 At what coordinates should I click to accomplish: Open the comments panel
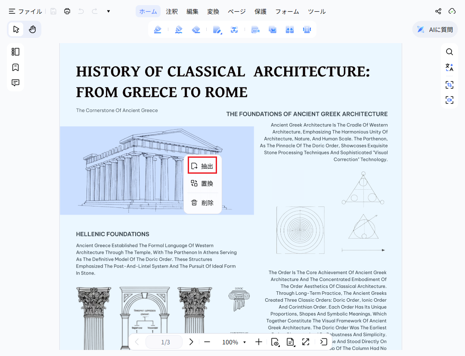(15, 83)
